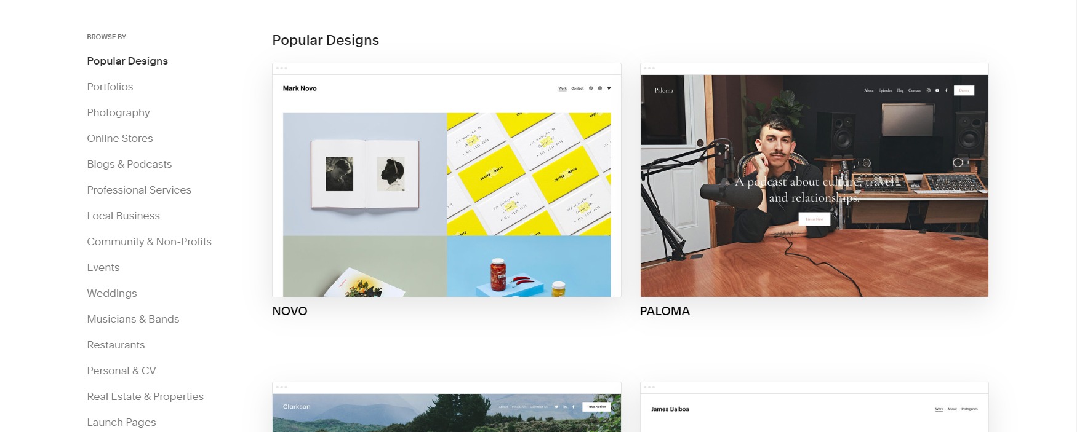Image resolution: width=1077 pixels, height=432 pixels.
Task: Open Real Estate & Properties category
Action: [x=145, y=396]
